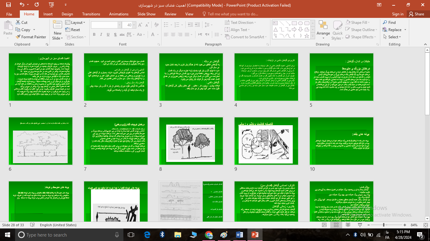The height and width of the screenshot is (241, 430).
Task: Click the Reset slide icon
Action: [68, 30]
